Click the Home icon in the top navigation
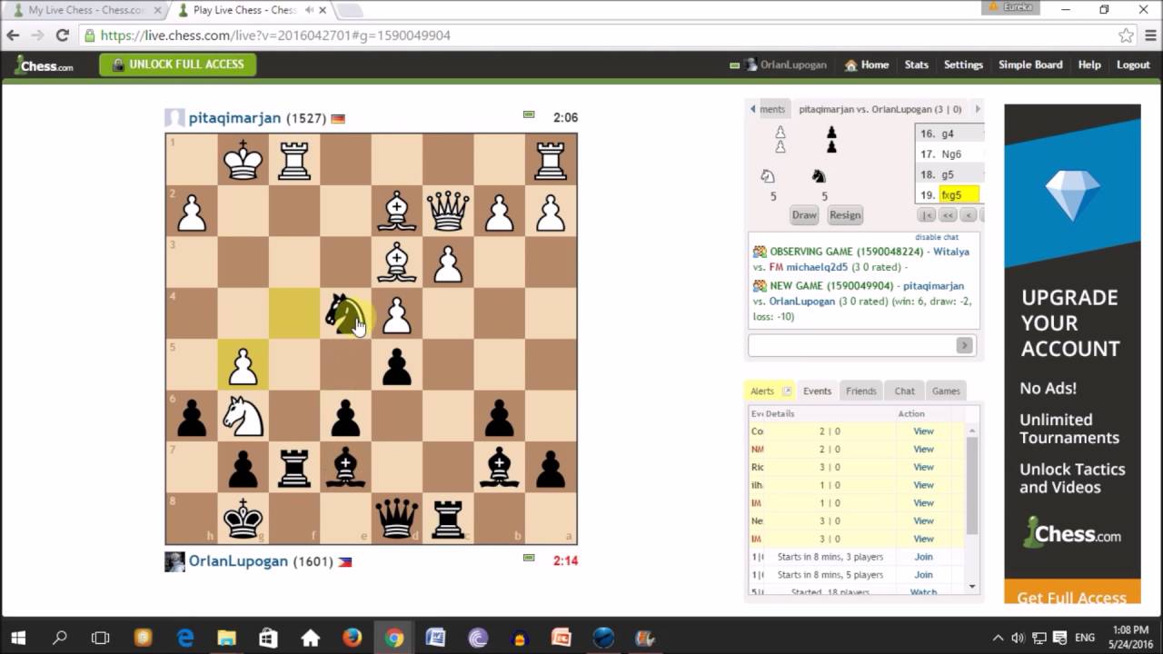 tap(851, 65)
